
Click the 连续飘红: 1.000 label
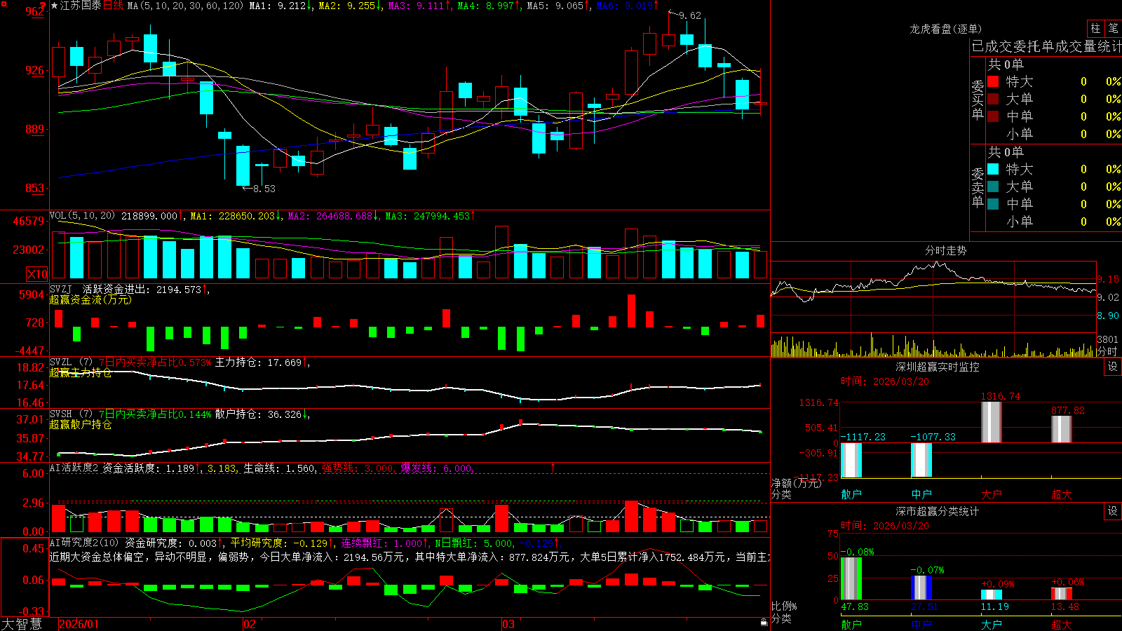pyautogui.click(x=382, y=543)
